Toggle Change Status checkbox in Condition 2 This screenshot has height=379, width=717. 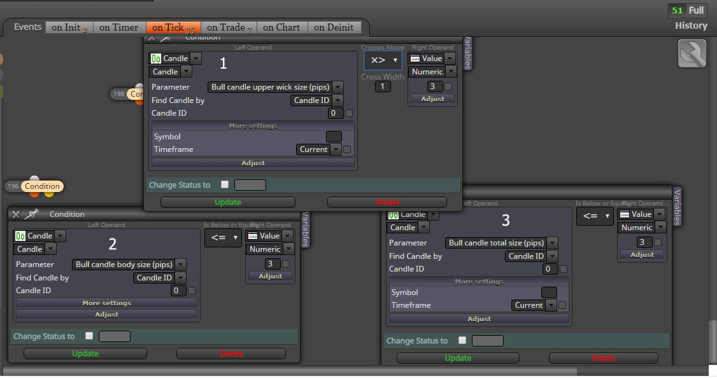point(89,336)
